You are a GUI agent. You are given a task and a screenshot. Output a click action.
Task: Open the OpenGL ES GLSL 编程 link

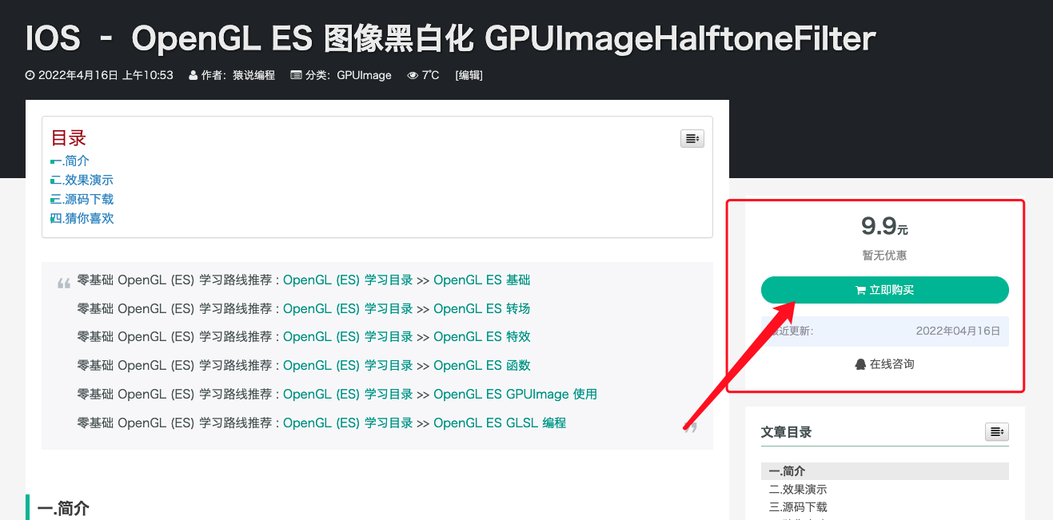click(500, 423)
